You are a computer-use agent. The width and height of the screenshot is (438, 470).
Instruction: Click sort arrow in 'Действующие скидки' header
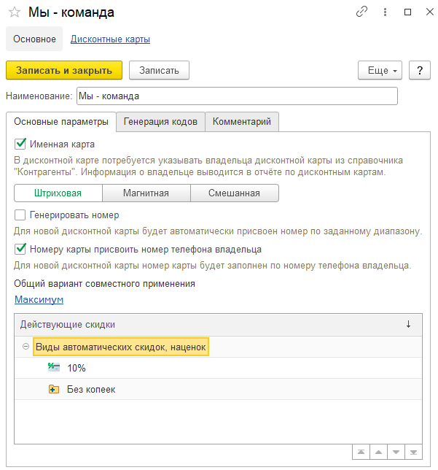(x=408, y=324)
